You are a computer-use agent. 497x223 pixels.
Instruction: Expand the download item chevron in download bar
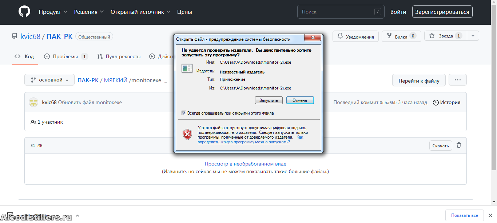(77, 216)
